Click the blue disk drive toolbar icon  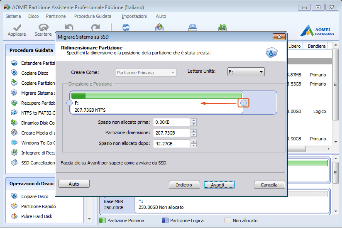click(x=193, y=27)
